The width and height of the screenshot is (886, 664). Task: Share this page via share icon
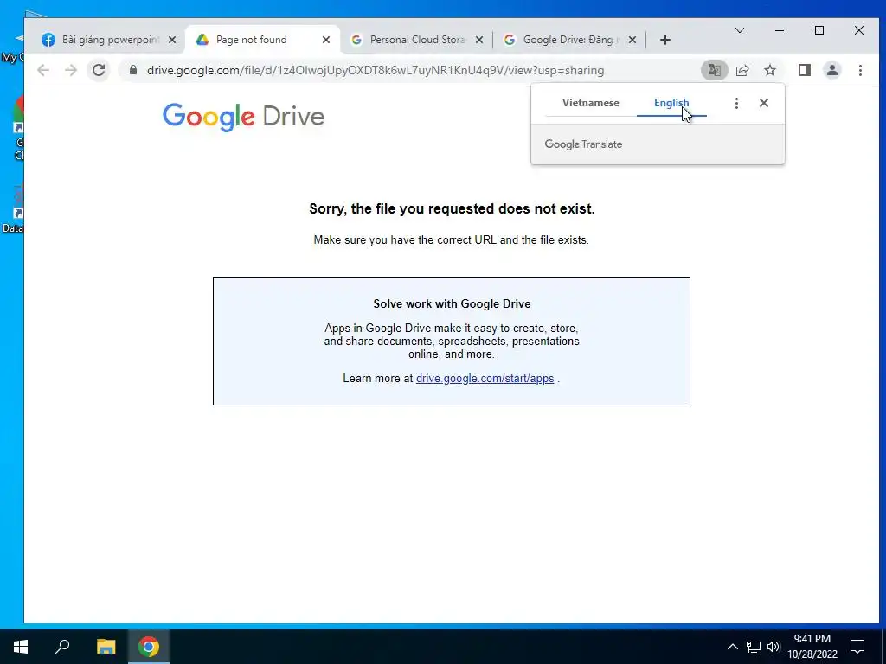742,70
